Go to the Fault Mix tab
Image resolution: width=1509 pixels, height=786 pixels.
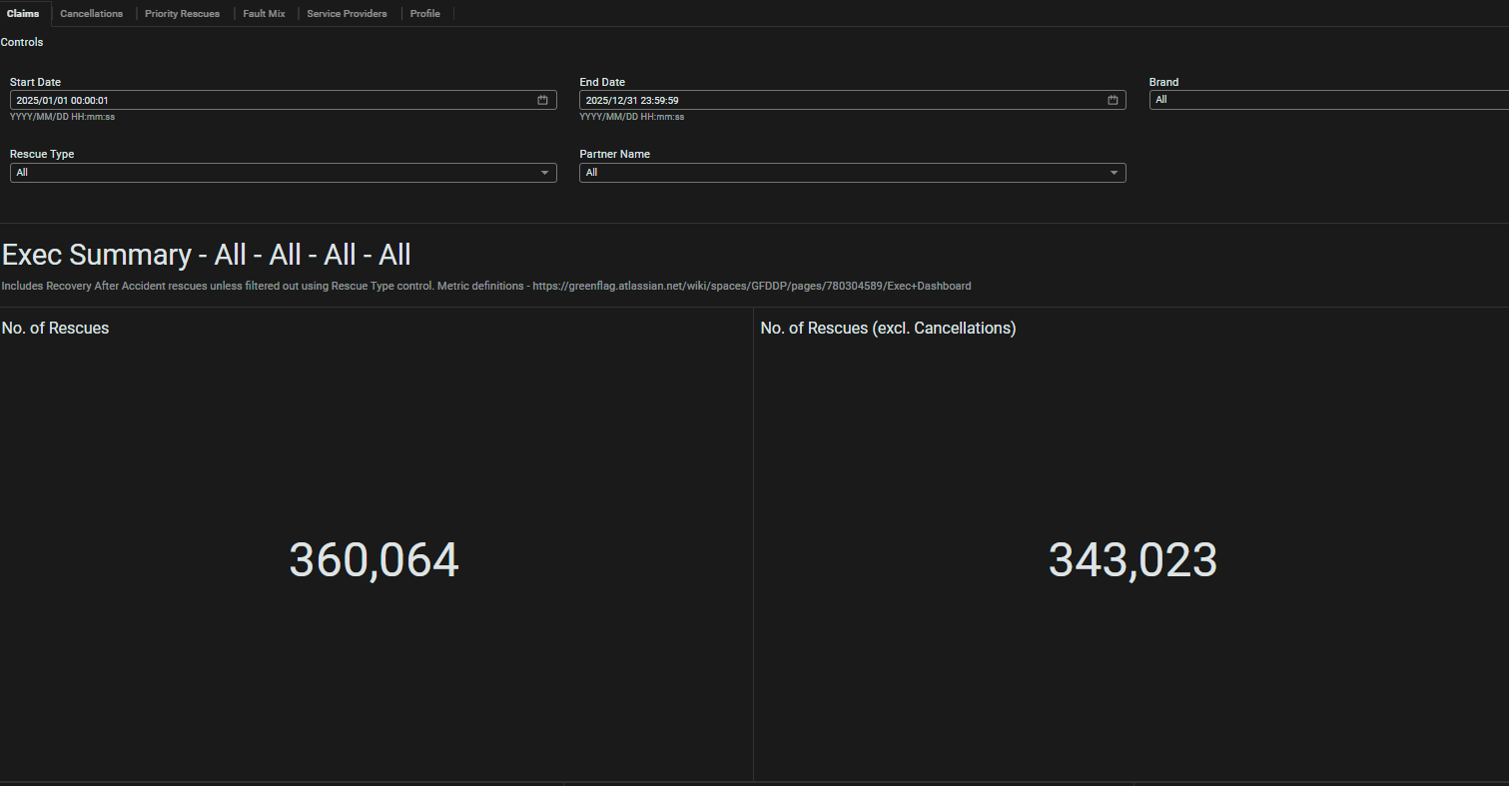[264, 14]
